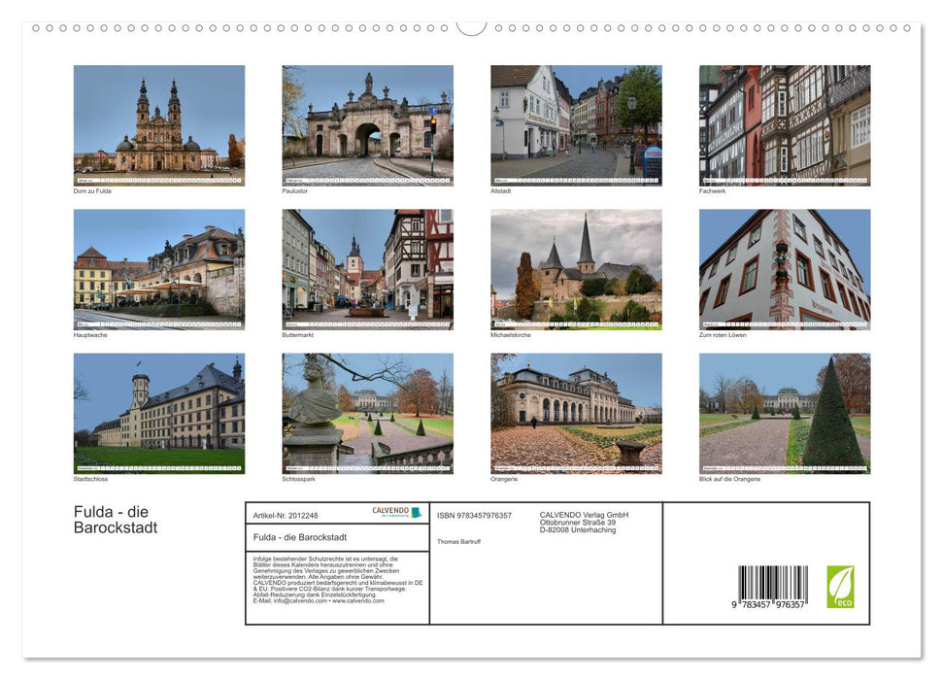This screenshot has width=943, height=680.
Task: Toggle the Altstadt thumbnail selection
Action: point(576,121)
